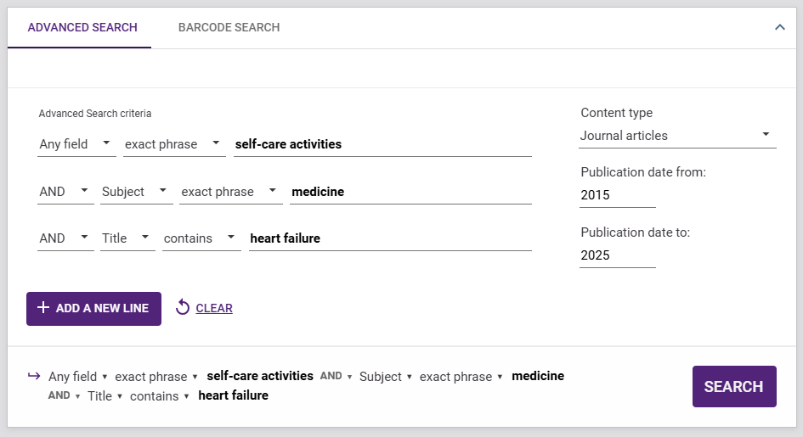
Task: Select the Advanced Search tab
Action: [x=82, y=27]
